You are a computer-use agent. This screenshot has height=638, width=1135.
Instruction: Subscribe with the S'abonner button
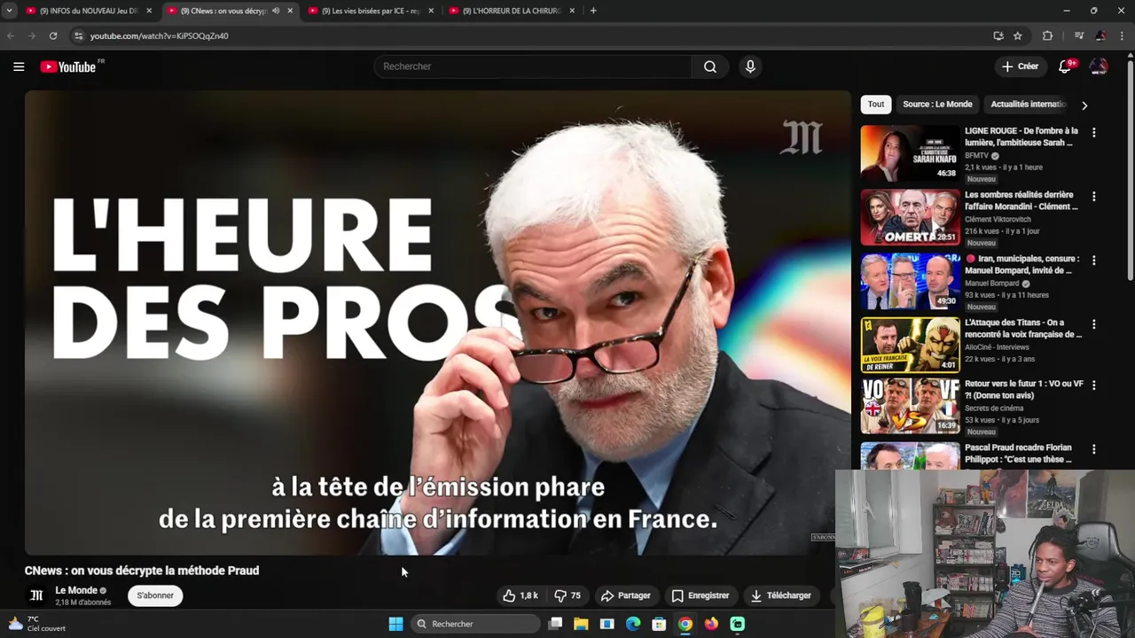[x=155, y=595]
